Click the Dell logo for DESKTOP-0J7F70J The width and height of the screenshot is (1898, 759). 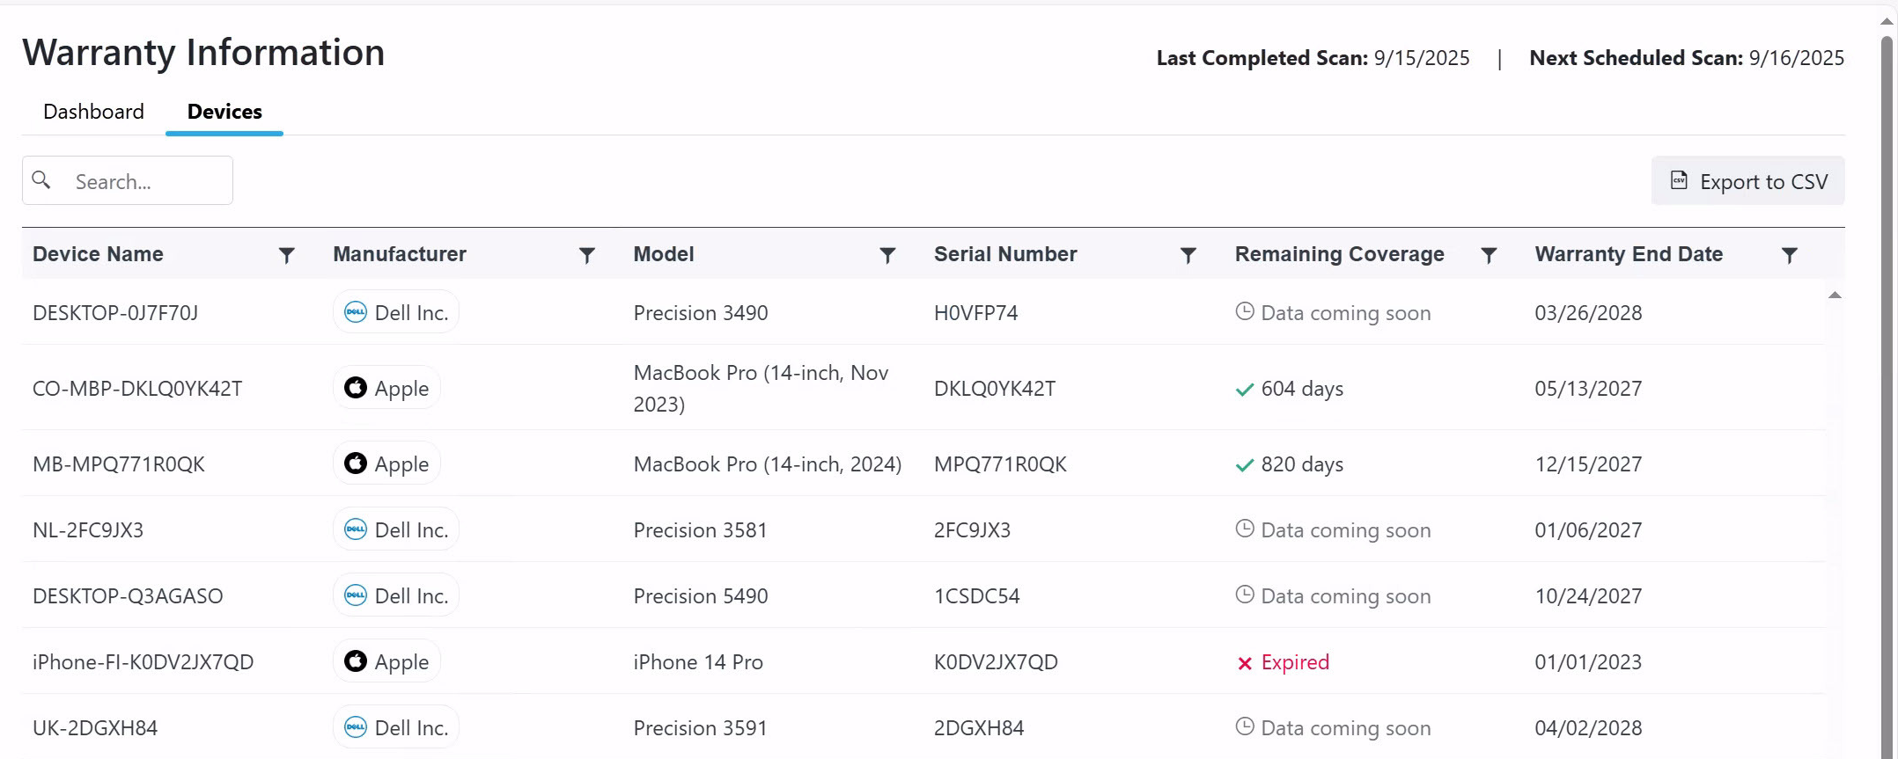coord(355,312)
